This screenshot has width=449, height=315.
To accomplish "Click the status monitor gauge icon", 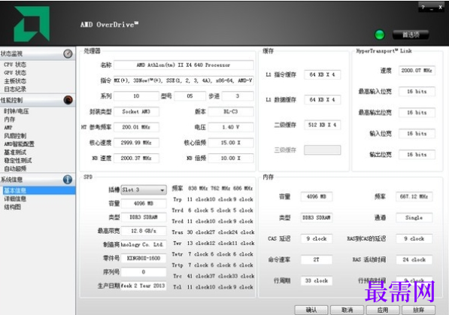I will point(68,53).
